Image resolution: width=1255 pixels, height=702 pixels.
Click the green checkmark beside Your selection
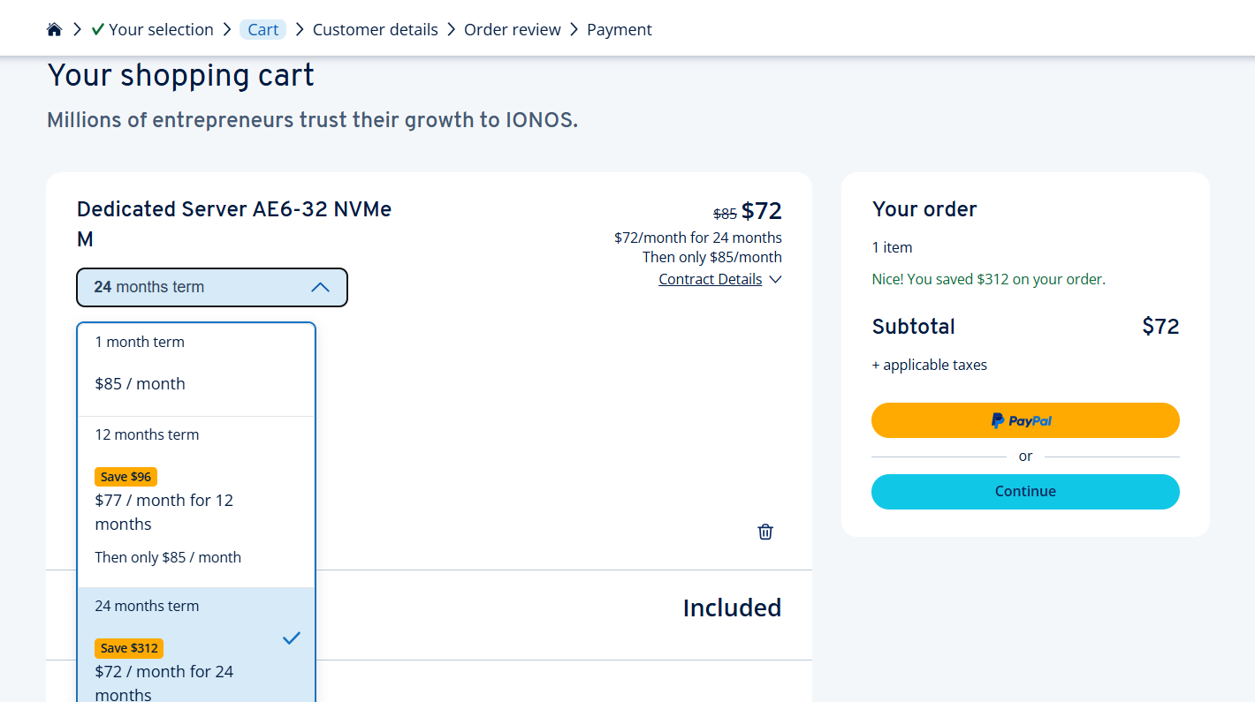pyautogui.click(x=98, y=29)
